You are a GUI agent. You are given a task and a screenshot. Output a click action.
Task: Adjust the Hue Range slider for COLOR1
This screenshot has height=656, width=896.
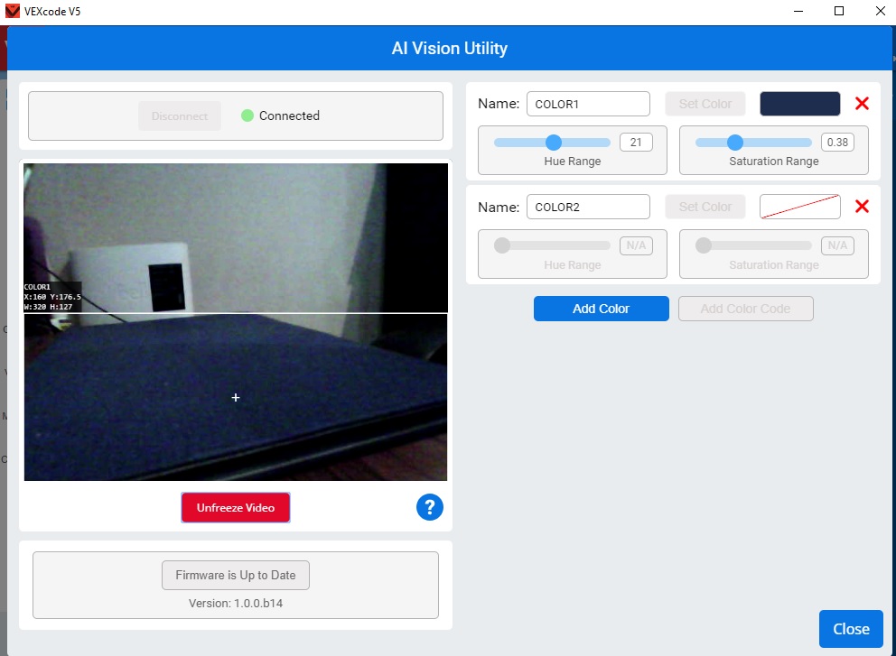552,142
